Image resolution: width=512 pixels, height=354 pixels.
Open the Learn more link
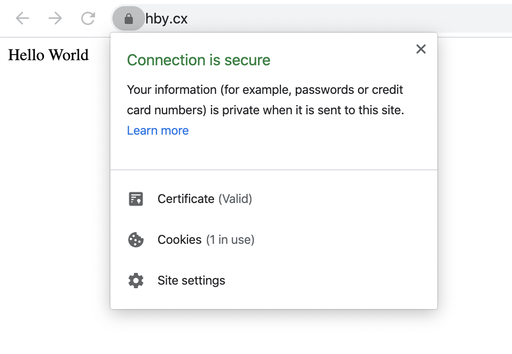coord(158,131)
